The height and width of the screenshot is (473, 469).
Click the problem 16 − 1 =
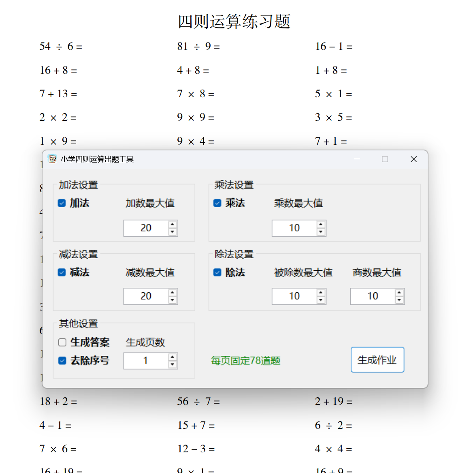click(x=334, y=46)
